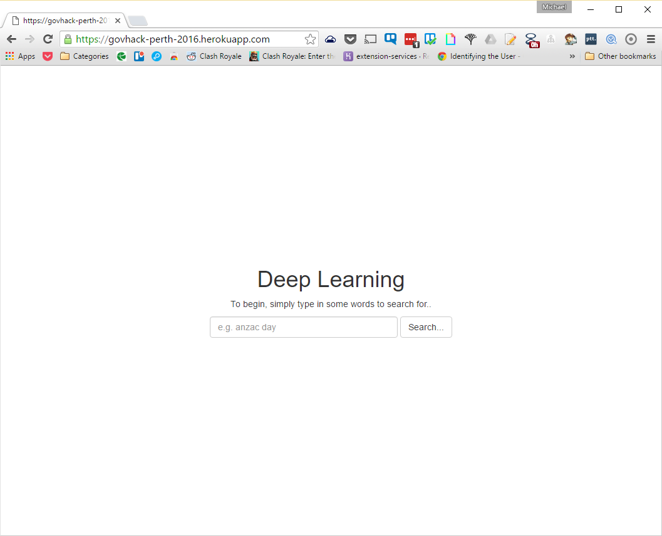Click the LastPass extension icon
This screenshot has width=662, height=536.
click(x=411, y=39)
